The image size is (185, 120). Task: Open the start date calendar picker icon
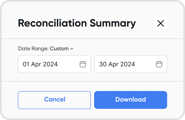click(83, 64)
